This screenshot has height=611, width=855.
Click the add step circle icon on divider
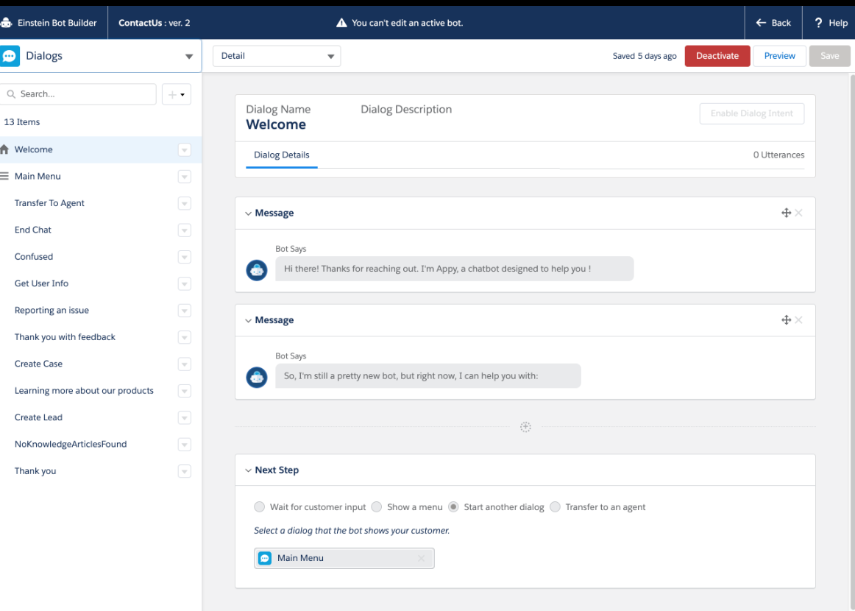[x=525, y=427]
